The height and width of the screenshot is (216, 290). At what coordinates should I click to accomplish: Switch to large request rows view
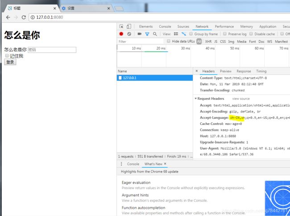point(176,34)
